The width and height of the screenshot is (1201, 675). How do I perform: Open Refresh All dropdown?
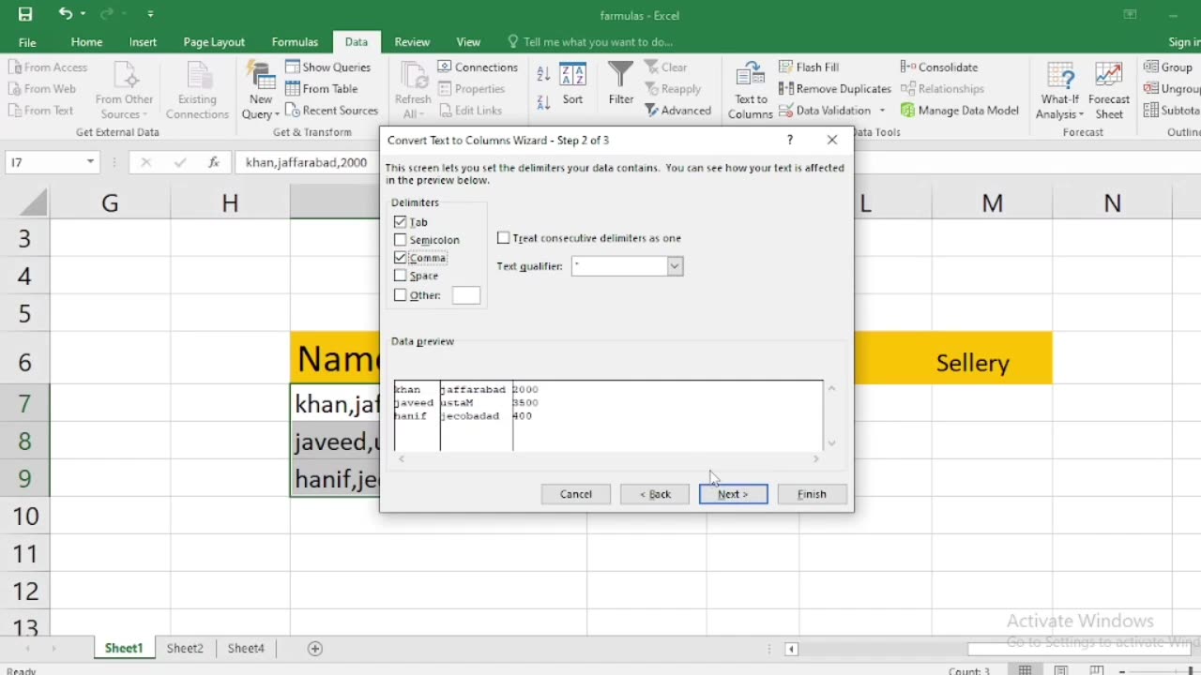click(x=412, y=91)
